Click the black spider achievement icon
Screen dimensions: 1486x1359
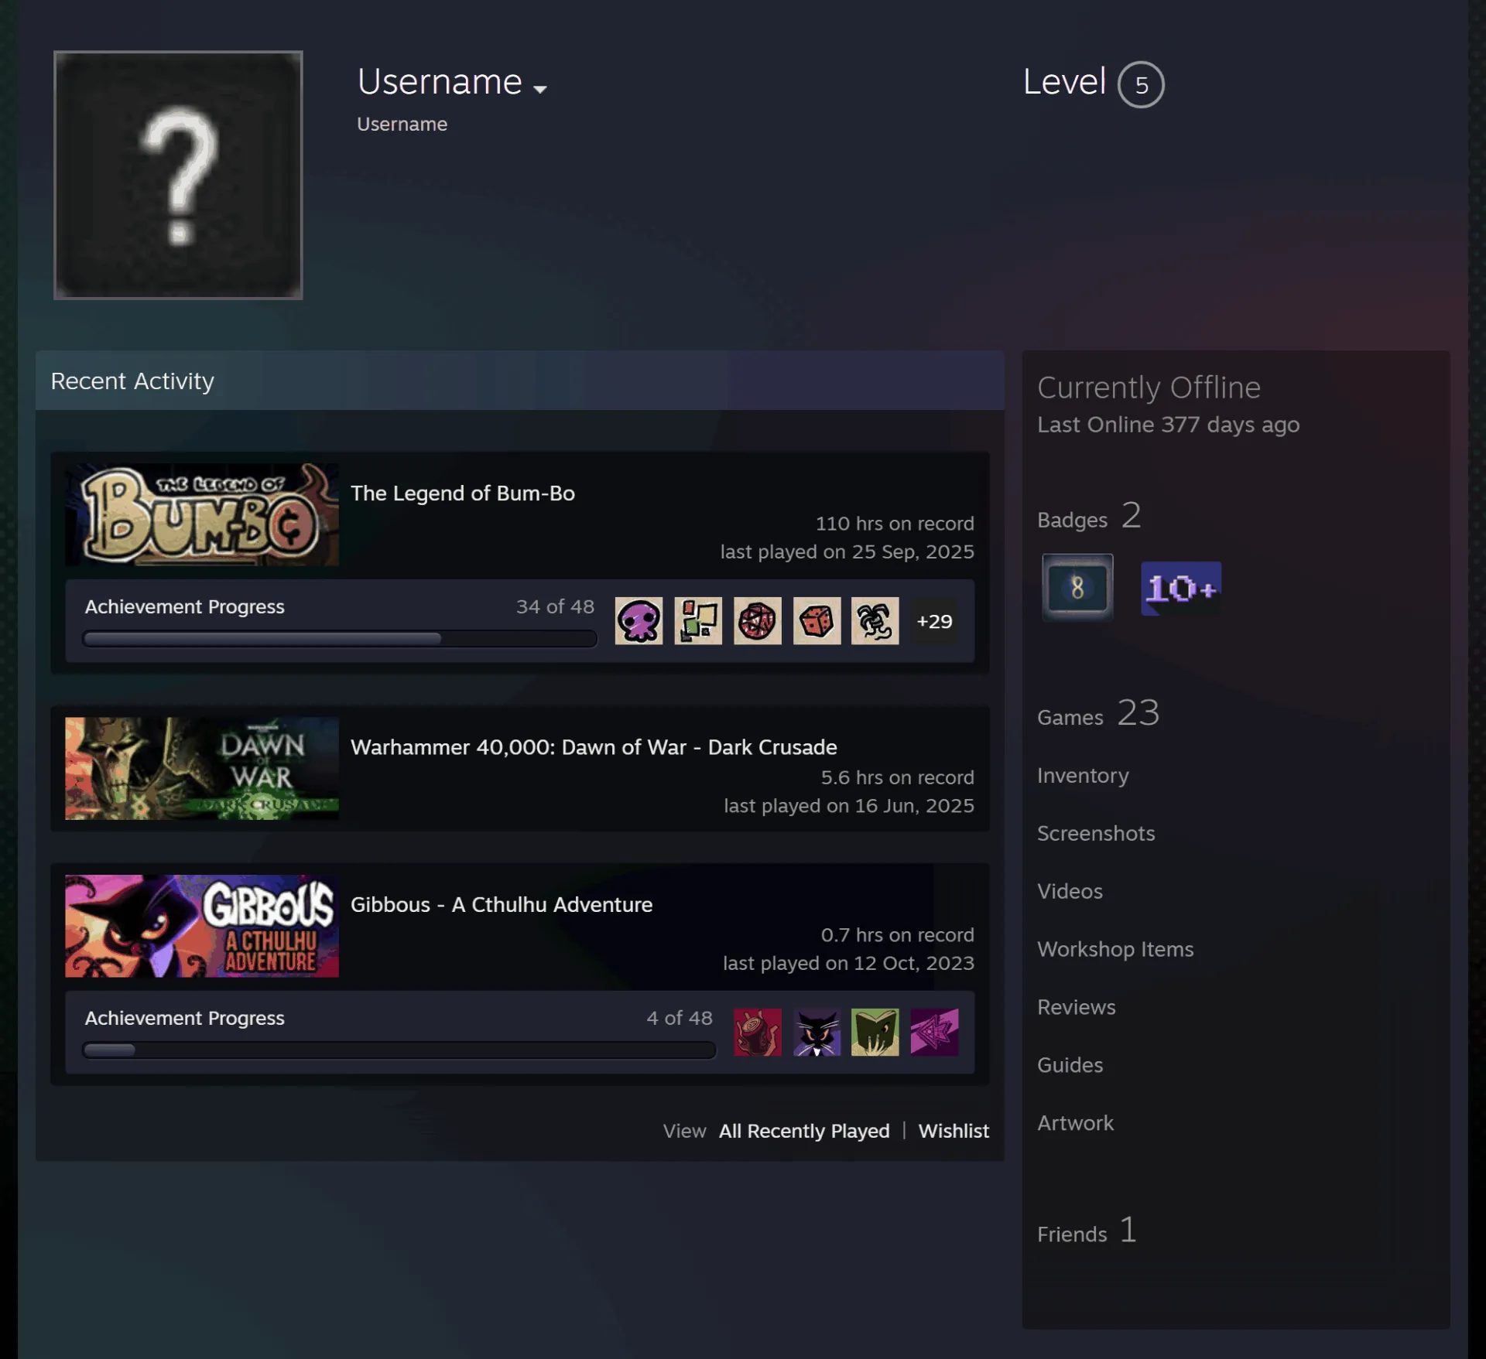(x=875, y=620)
